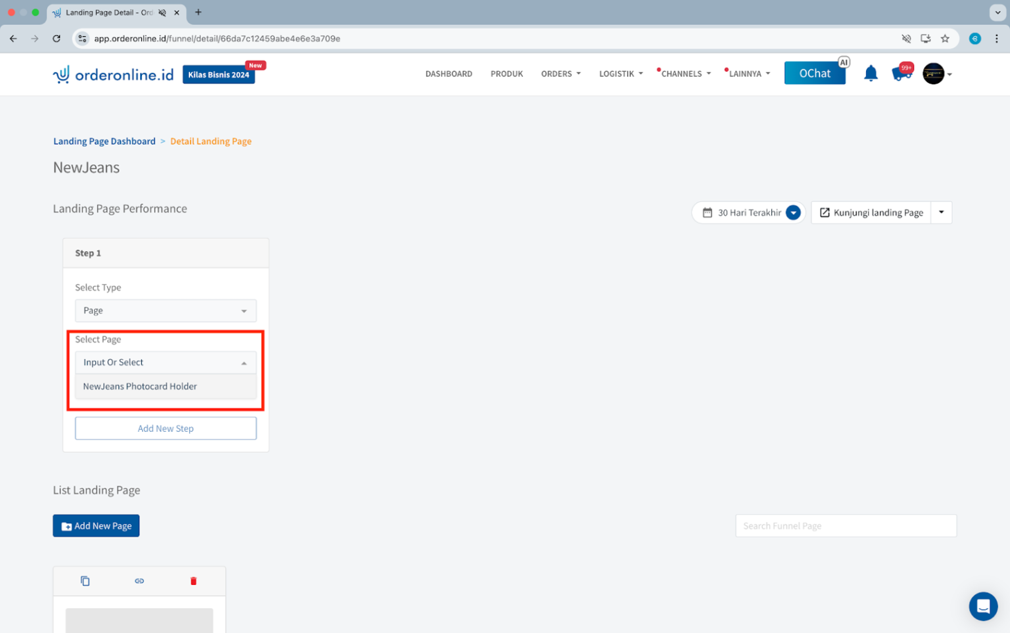This screenshot has height=633, width=1010.
Task: Click the orderonline.id logo
Action: click(113, 74)
